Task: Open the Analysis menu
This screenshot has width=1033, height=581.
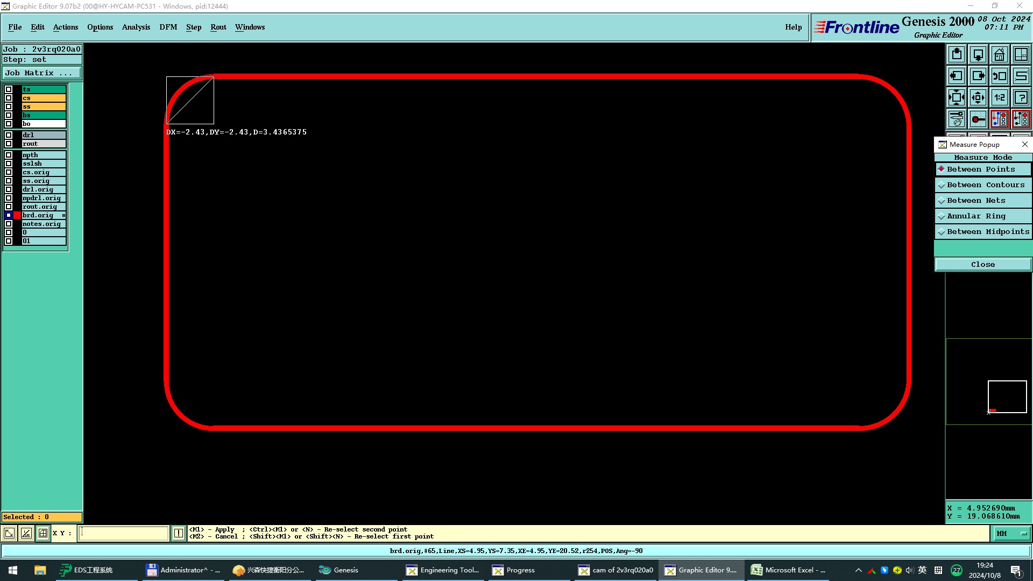Action: pyautogui.click(x=136, y=27)
